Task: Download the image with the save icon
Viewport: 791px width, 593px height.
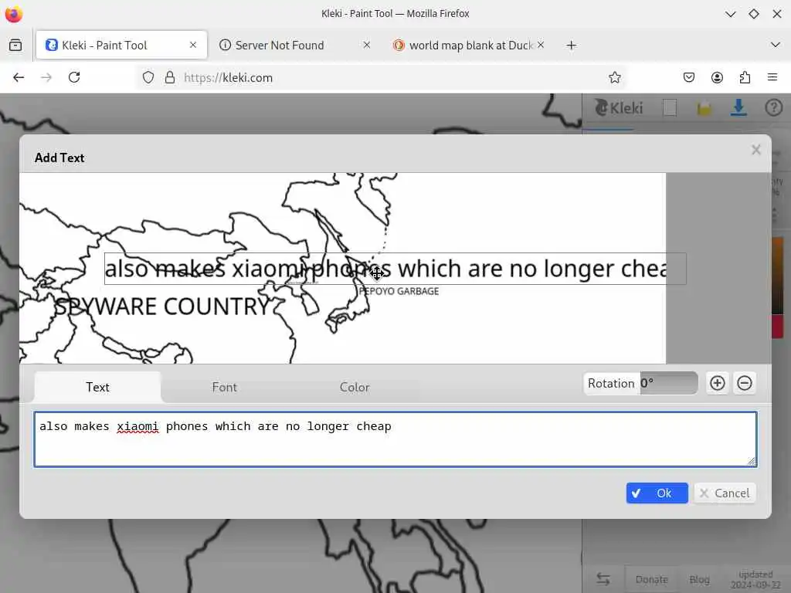Action: point(738,107)
